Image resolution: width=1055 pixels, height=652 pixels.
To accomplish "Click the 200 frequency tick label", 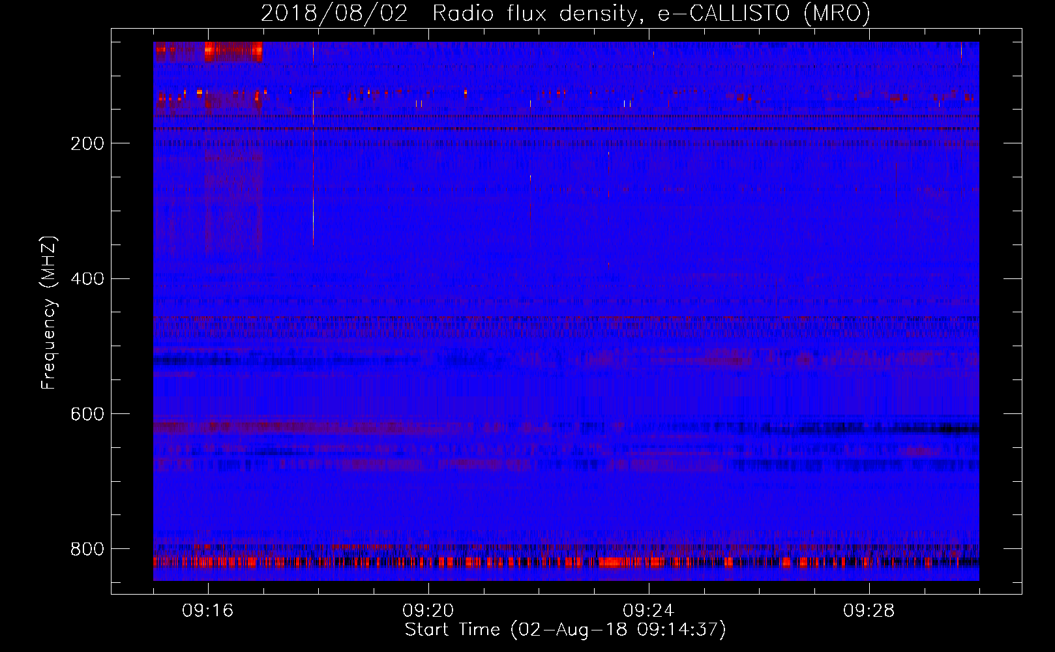I will (x=87, y=143).
